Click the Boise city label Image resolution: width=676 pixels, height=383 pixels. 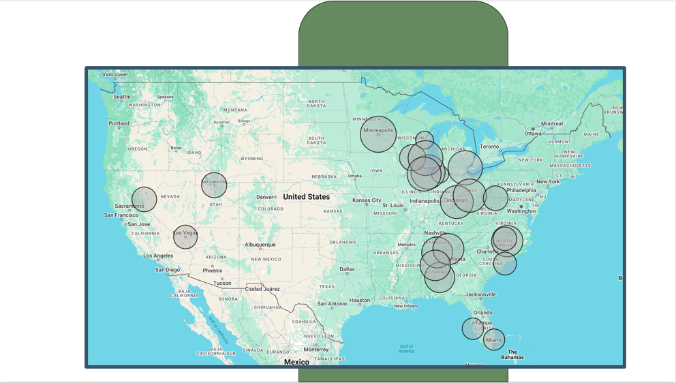click(x=176, y=148)
